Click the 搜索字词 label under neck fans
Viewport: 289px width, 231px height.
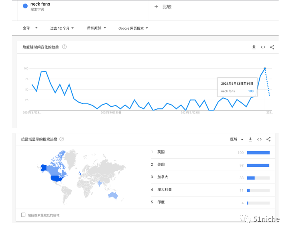(x=37, y=9)
